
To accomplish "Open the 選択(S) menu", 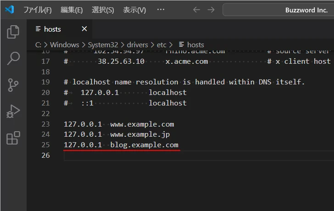I will (103, 10).
